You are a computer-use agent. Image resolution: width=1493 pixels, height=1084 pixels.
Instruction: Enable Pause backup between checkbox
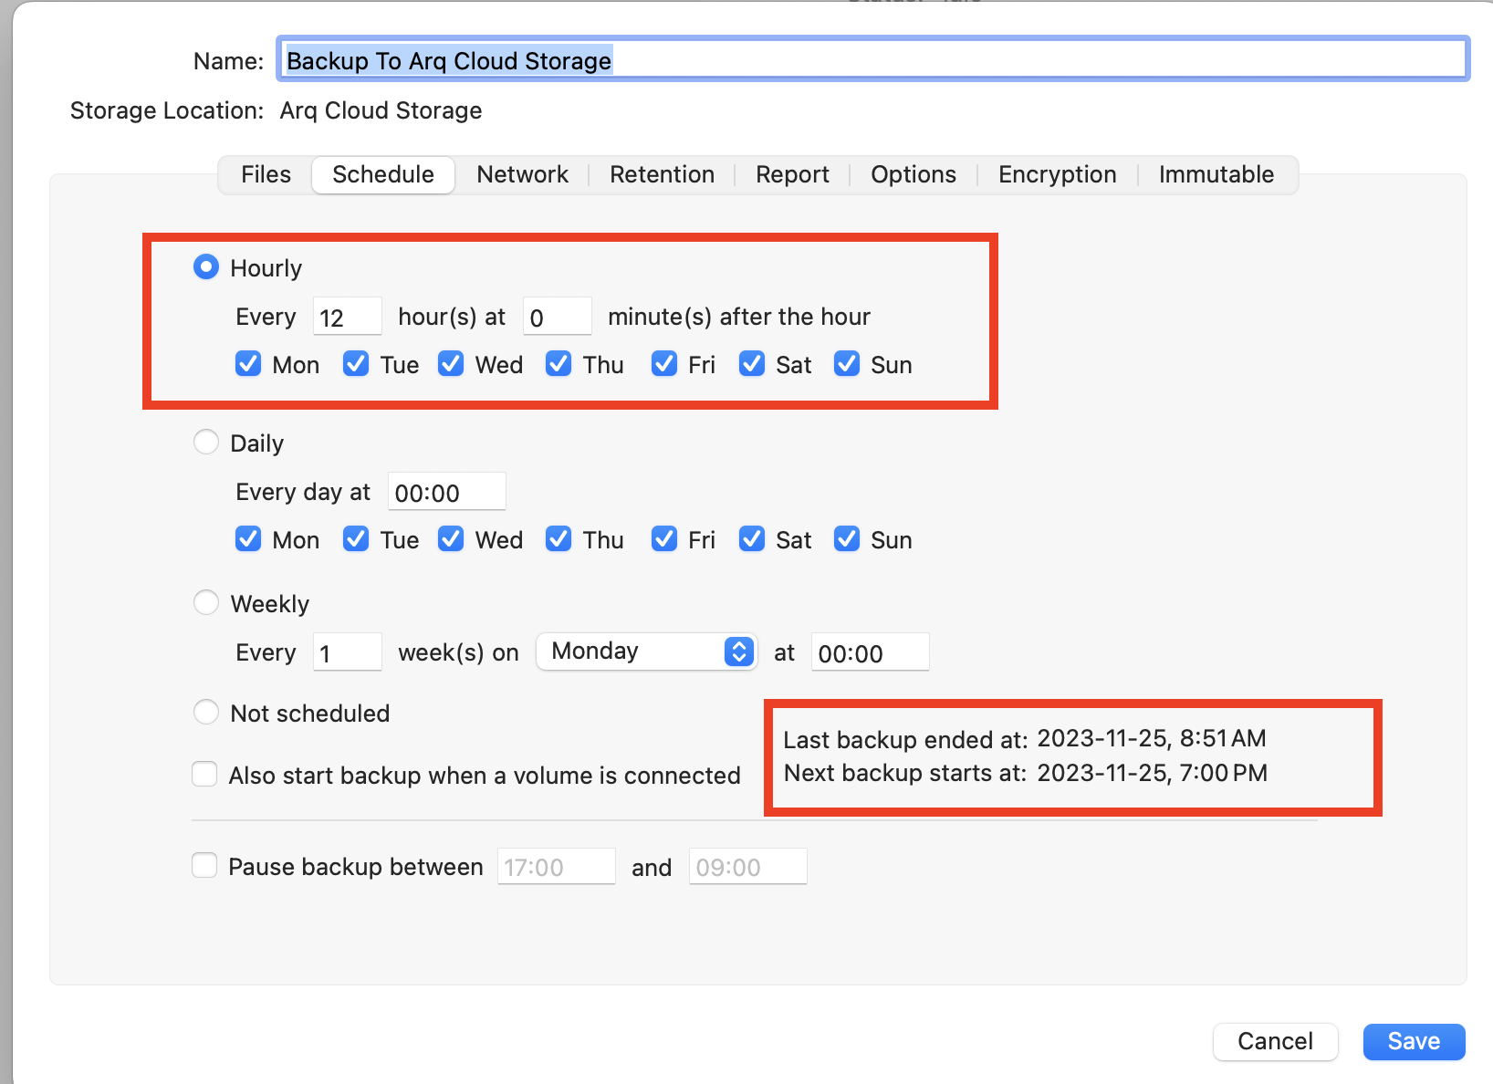point(204,866)
